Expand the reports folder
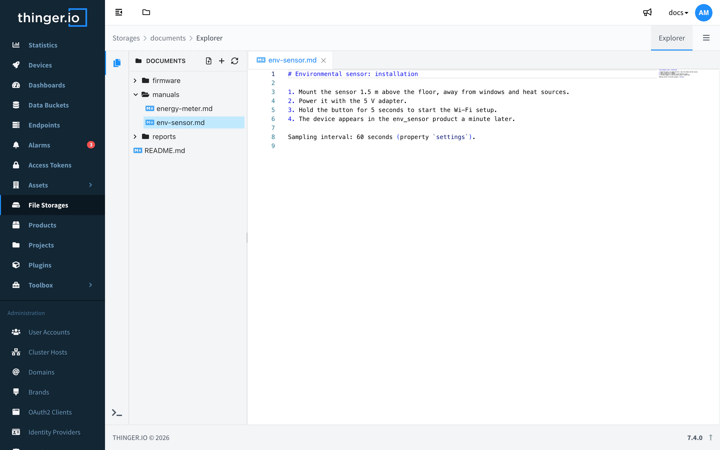Viewport: 720px width, 450px height. pos(135,136)
